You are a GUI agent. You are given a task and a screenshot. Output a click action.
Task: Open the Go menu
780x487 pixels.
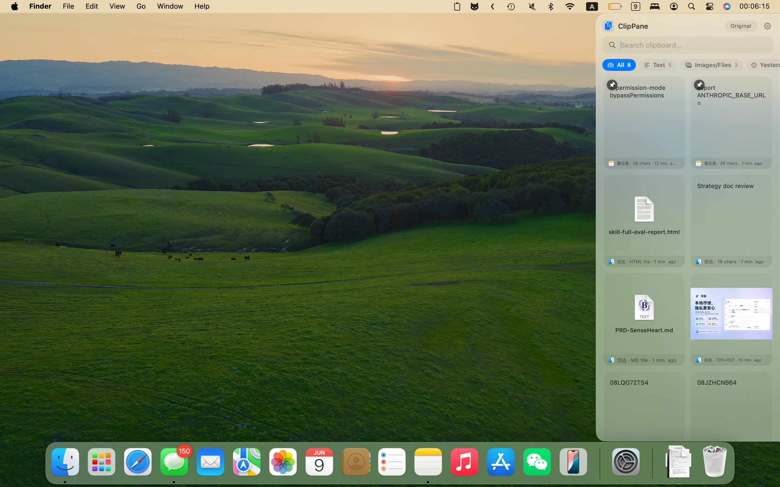[141, 6]
